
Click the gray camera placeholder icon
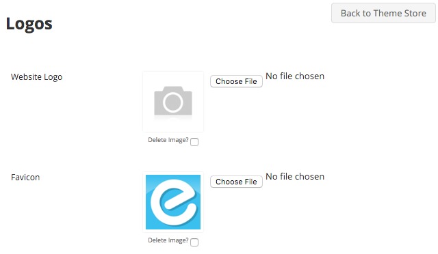[x=173, y=100]
